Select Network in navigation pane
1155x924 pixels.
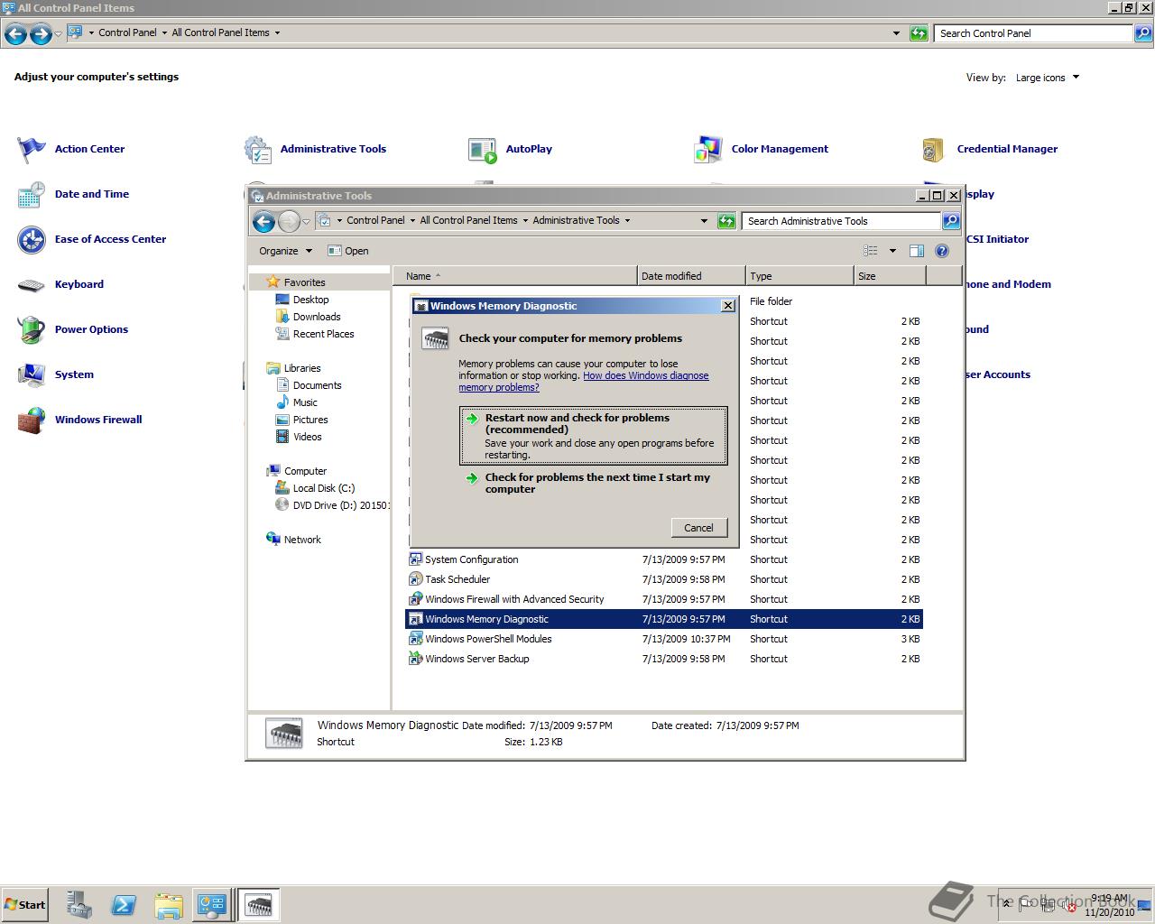pos(302,540)
